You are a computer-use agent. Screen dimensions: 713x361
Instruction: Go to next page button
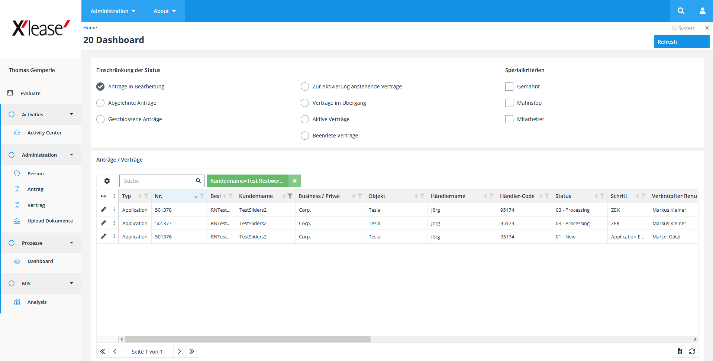pos(180,351)
